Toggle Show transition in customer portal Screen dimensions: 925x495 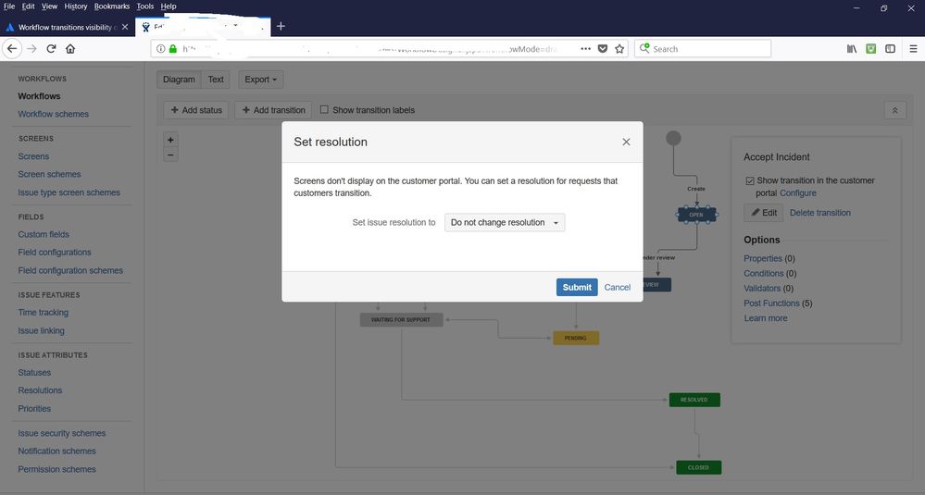pyautogui.click(x=750, y=181)
